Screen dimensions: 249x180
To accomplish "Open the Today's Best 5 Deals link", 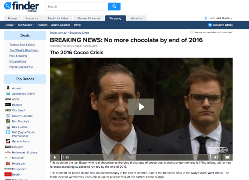I will [x=22, y=45].
